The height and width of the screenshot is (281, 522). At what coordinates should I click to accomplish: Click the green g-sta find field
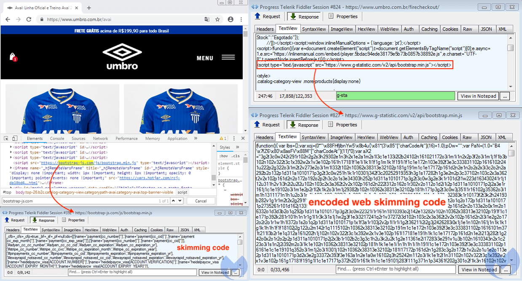click(x=395, y=96)
